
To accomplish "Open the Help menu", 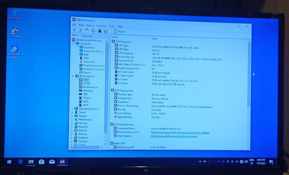I will (120, 26).
